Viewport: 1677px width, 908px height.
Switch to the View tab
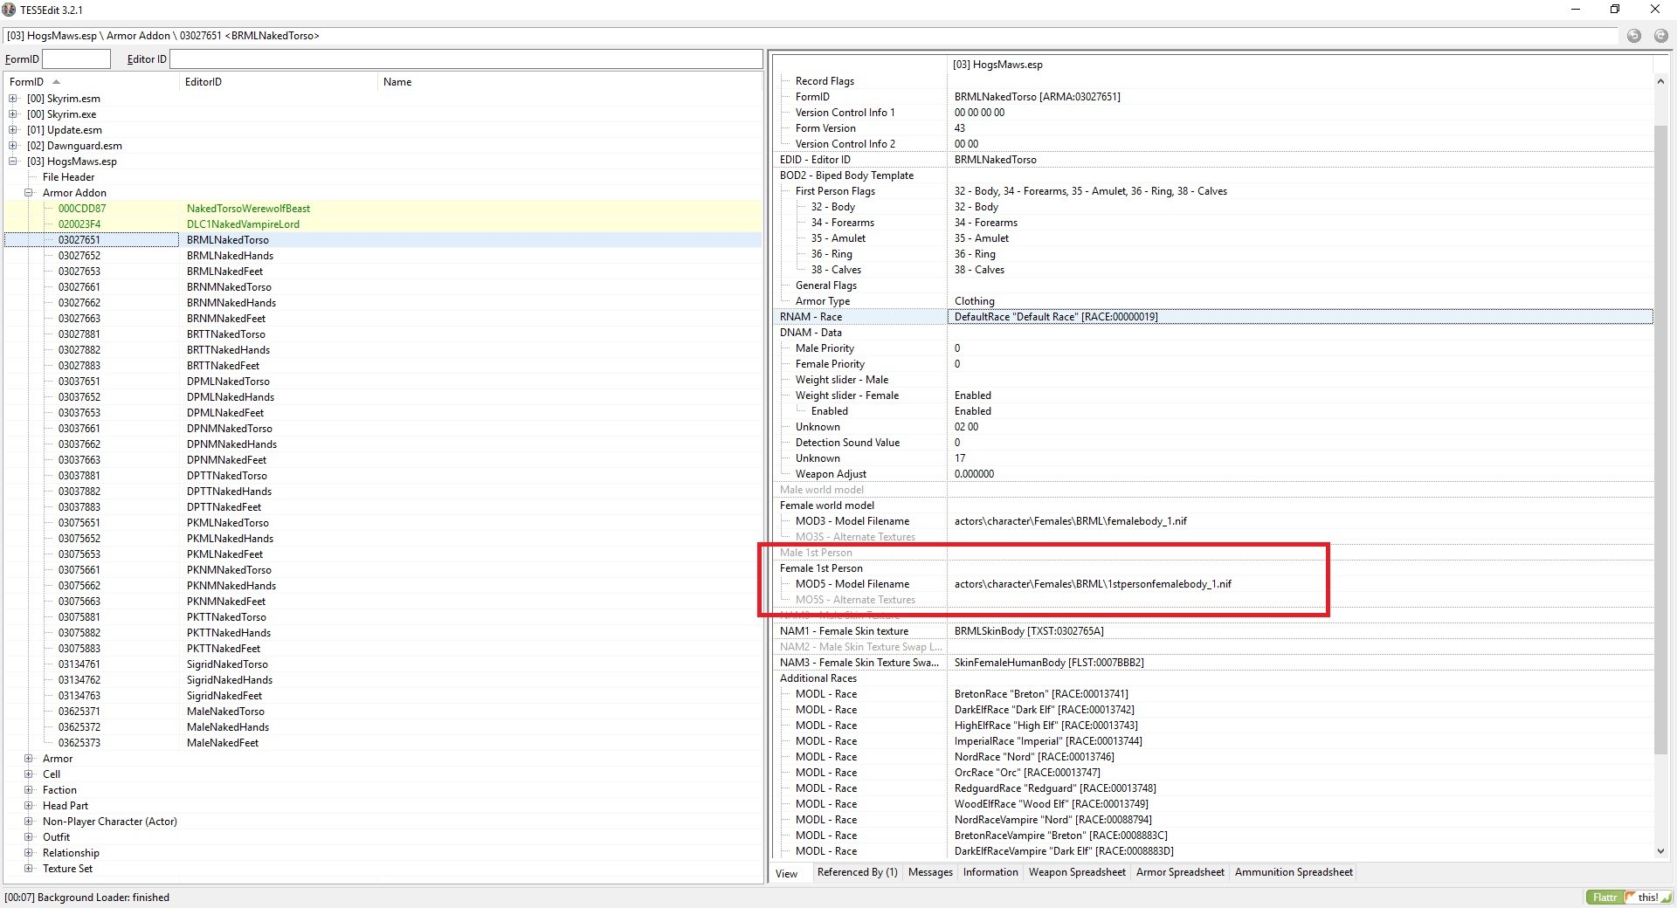787,873
